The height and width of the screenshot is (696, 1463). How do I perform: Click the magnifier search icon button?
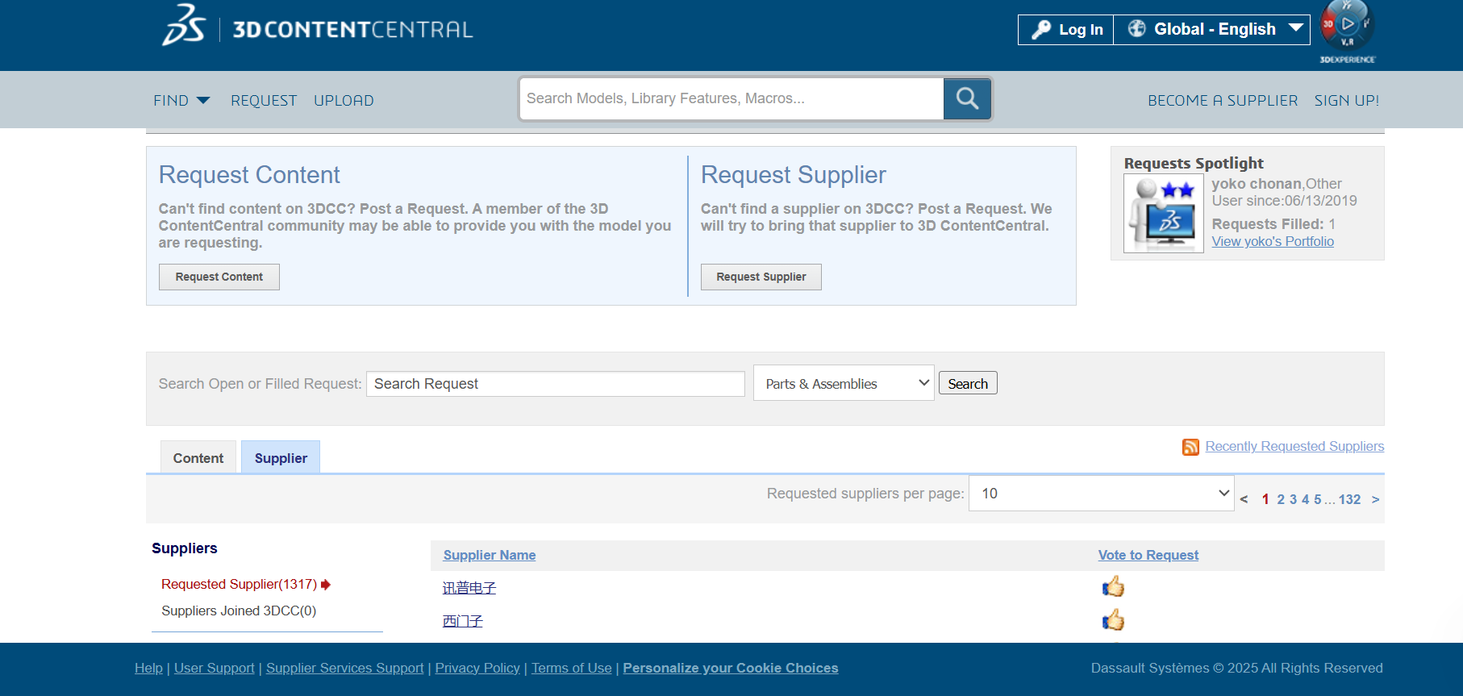click(x=967, y=99)
